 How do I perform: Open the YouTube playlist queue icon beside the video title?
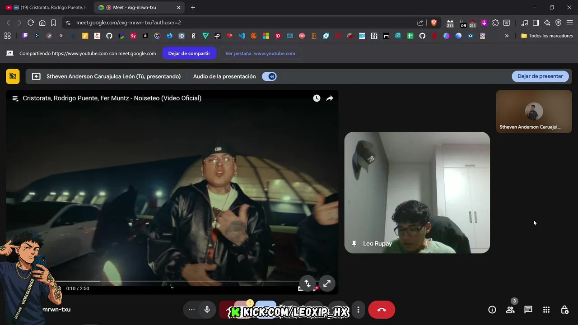[15, 98]
